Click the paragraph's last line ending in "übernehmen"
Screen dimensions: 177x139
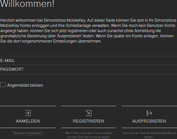[51, 41]
